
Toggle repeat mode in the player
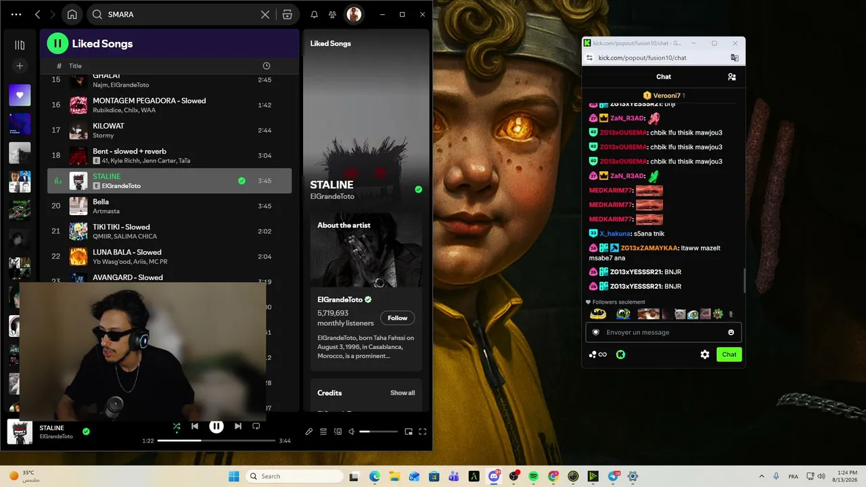256,426
